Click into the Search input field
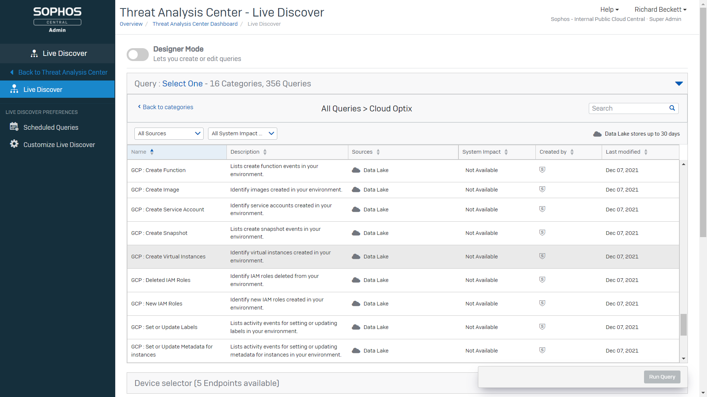This screenshot has width=707, height=397. 628,108
